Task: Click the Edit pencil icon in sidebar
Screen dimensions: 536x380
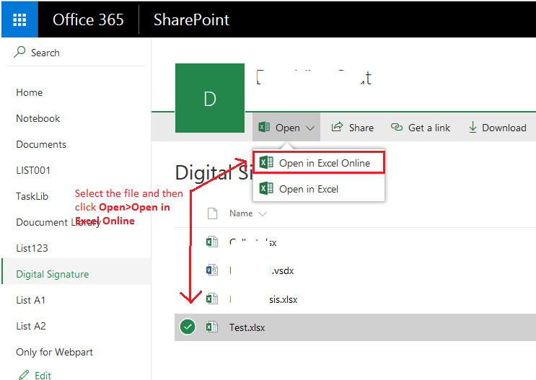Action: [24, 375]
